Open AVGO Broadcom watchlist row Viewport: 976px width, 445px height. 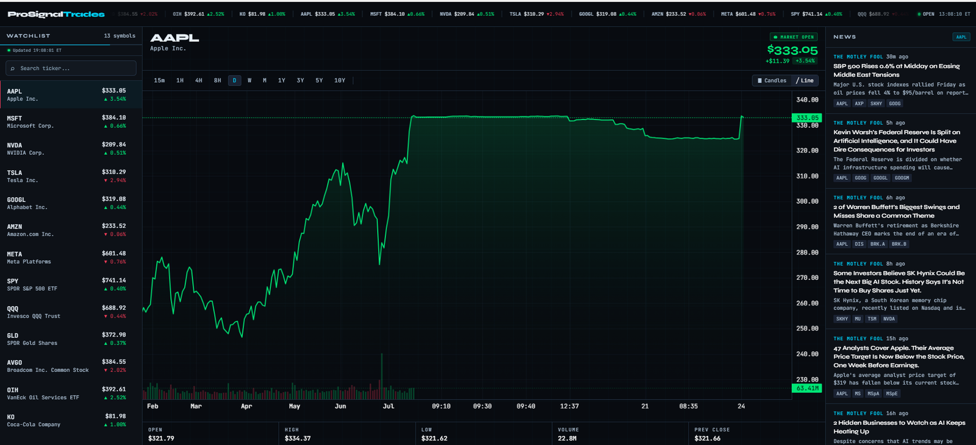(71, 366)
